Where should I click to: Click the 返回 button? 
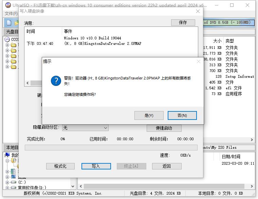point(167,166)
